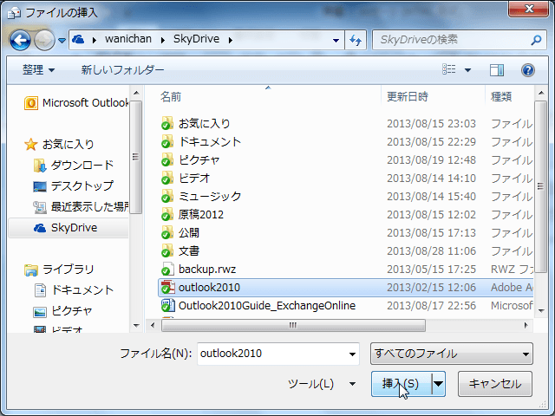
Task: Select the ビデオ folder in file list
Action: pos(186,179)
